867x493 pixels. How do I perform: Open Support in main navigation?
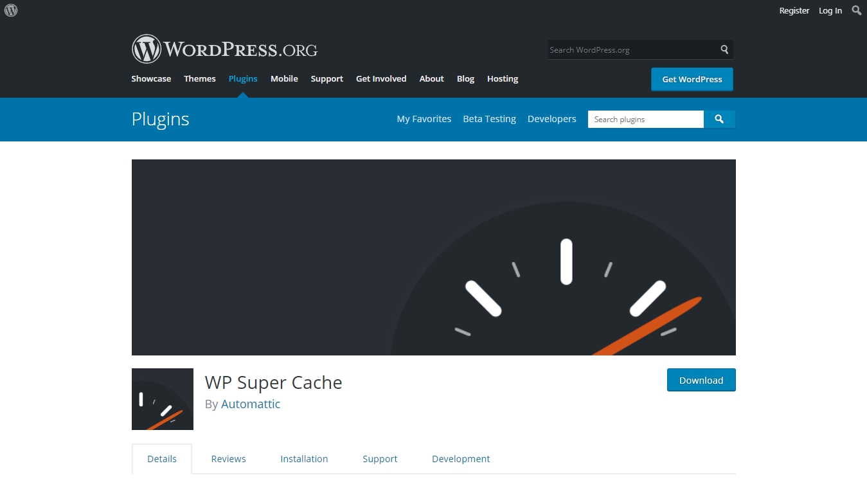(327, 78)
